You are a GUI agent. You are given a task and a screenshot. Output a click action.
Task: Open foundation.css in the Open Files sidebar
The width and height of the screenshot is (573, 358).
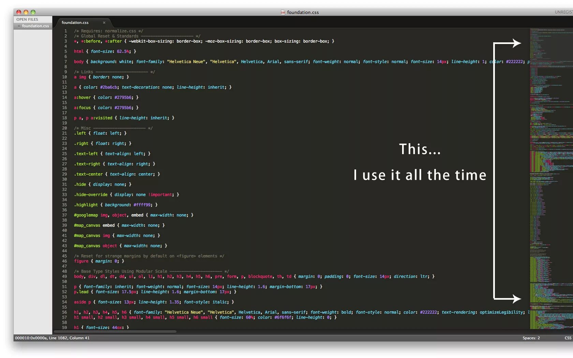[35, 26]
